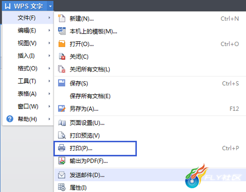The image size is (246, 192).
Task: Choose 发送邮件(D)... entry
Action: pos(150,175)
